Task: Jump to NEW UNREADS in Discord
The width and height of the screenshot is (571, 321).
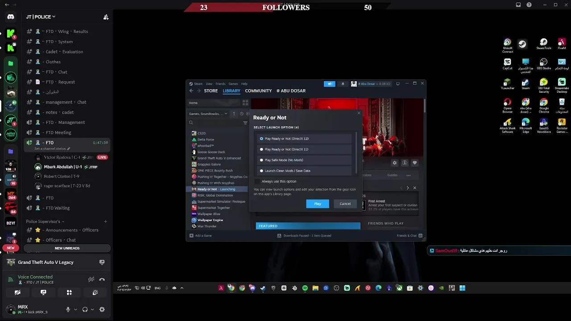Action: point(67,248)
